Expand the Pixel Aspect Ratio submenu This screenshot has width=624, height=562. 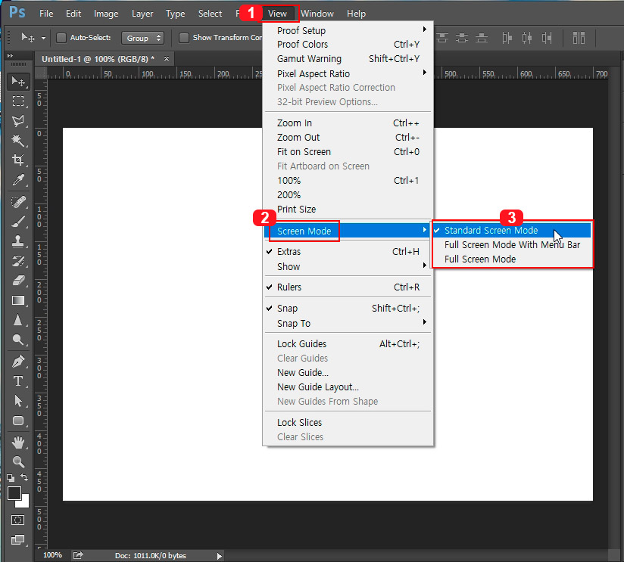(x=348, y=73)
